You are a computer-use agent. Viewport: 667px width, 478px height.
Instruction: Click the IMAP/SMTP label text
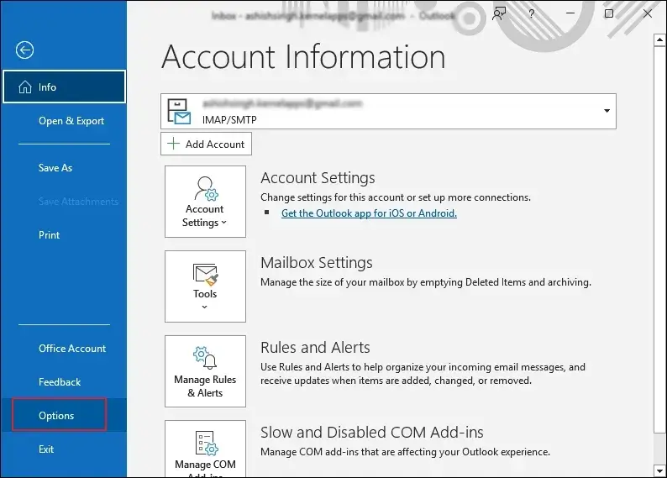[x=229, y=120]
